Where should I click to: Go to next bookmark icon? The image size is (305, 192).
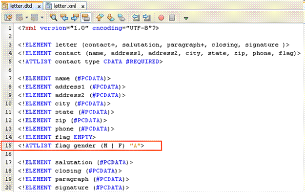[x=111, y=18]
